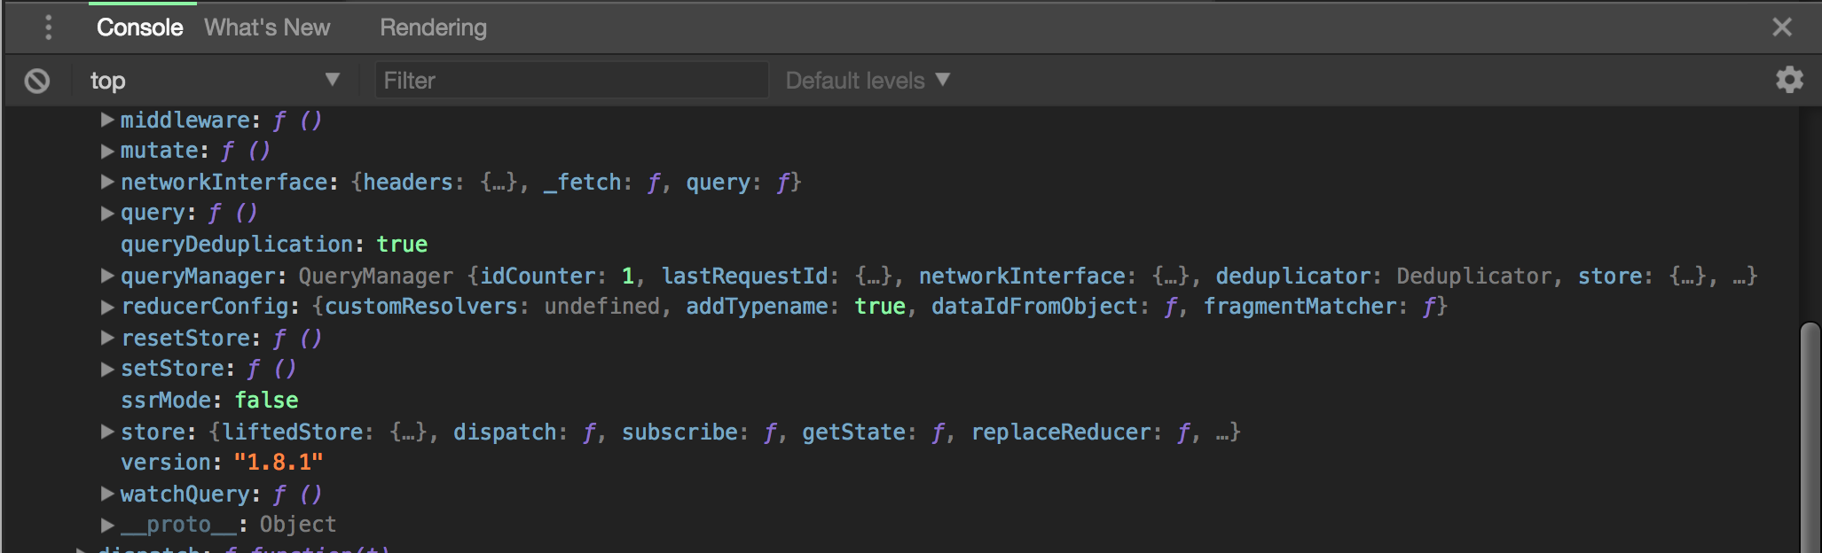1822x553 pixels.
Task: Select the queryDeduplication: true line
Action: click(x=274, y=244)
